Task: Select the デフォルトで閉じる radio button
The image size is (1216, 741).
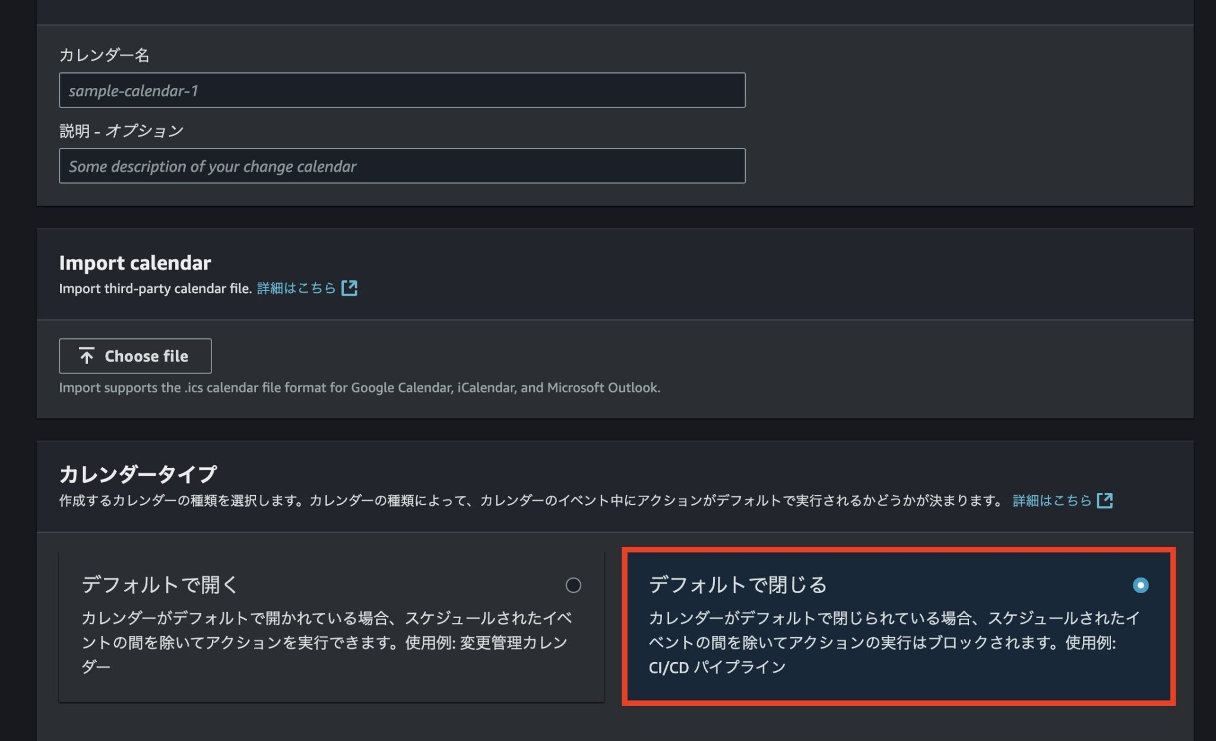Action: (x=1139, y=586)
